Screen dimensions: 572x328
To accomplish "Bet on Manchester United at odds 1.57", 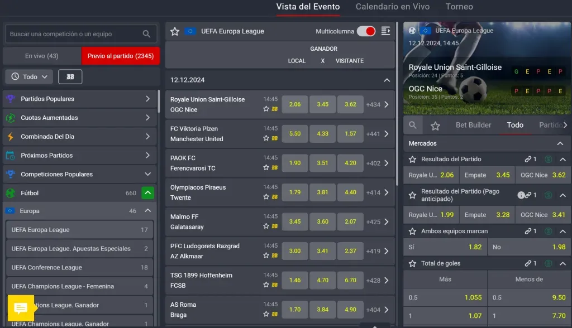I will tap(350, 134).
